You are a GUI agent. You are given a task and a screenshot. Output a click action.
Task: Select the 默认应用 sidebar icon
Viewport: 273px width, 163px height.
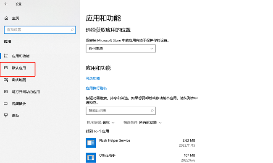tap(6, 68)
